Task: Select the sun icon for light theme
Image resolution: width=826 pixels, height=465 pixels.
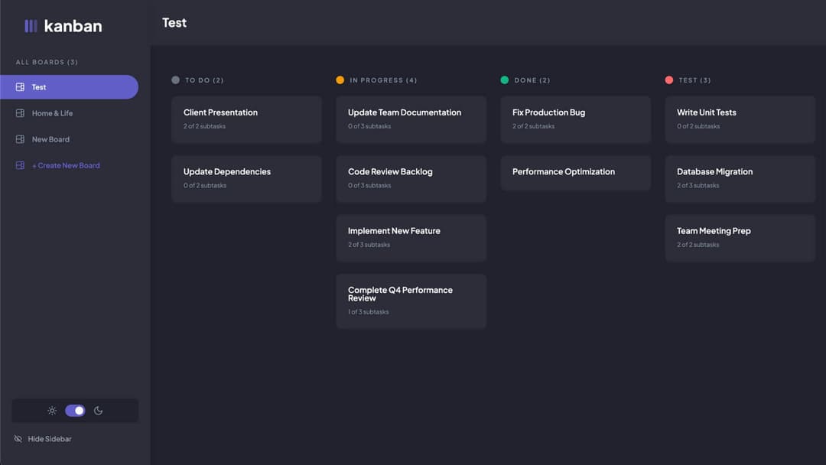Action: coord(51,410)
